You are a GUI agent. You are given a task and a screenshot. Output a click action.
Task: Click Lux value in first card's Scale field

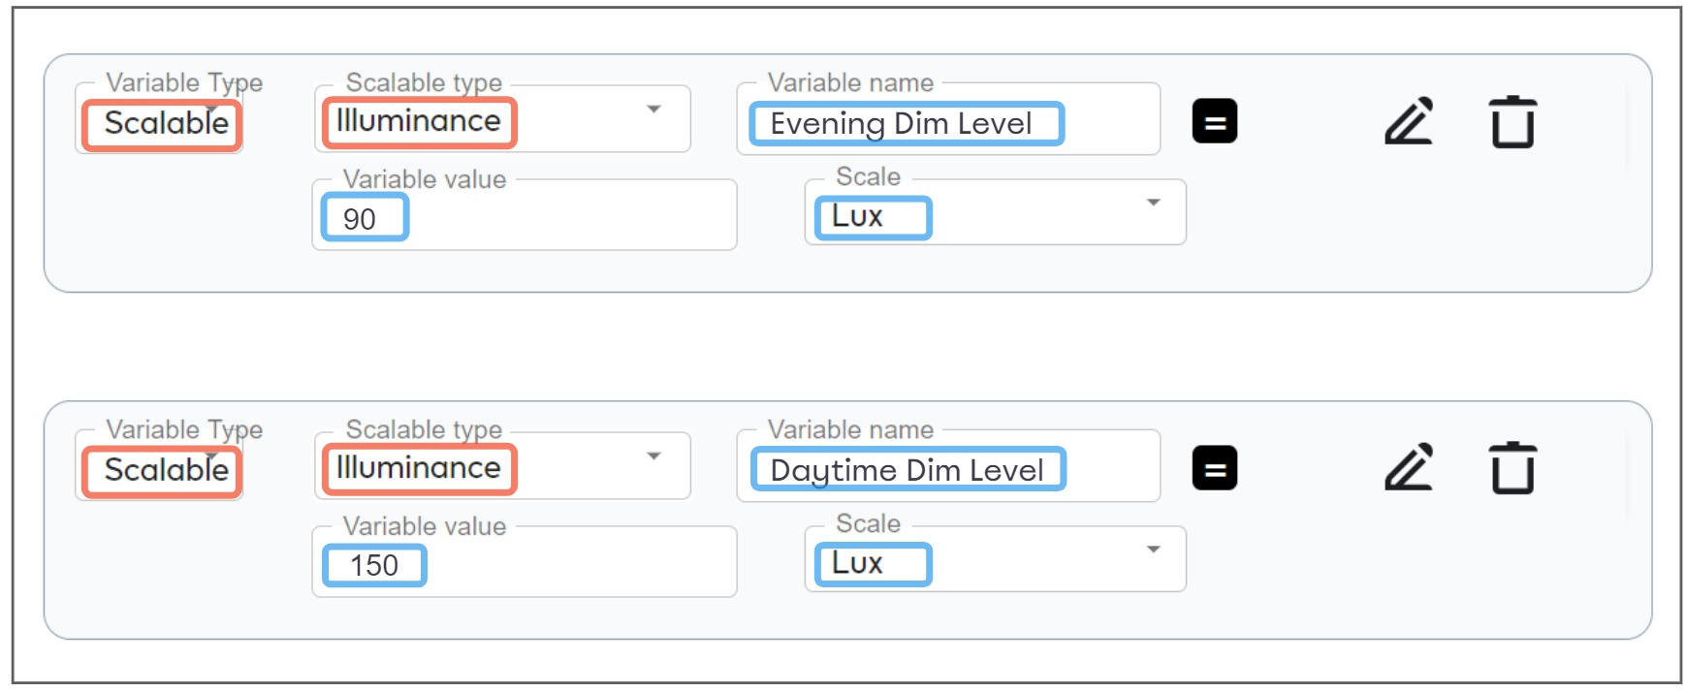[x=857, y=216]
